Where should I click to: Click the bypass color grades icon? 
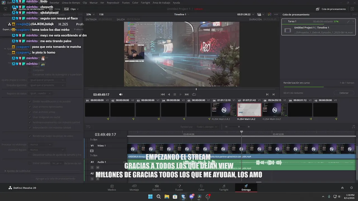click(269, 14)
